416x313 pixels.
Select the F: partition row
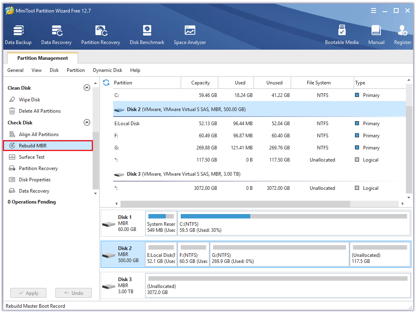[x=260, y=136]
